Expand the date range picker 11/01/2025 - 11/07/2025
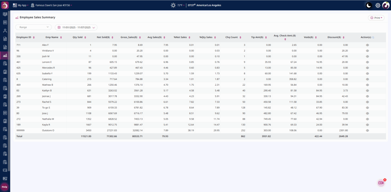The height and width of the screenshot is (192, 391). click(76, 27)
